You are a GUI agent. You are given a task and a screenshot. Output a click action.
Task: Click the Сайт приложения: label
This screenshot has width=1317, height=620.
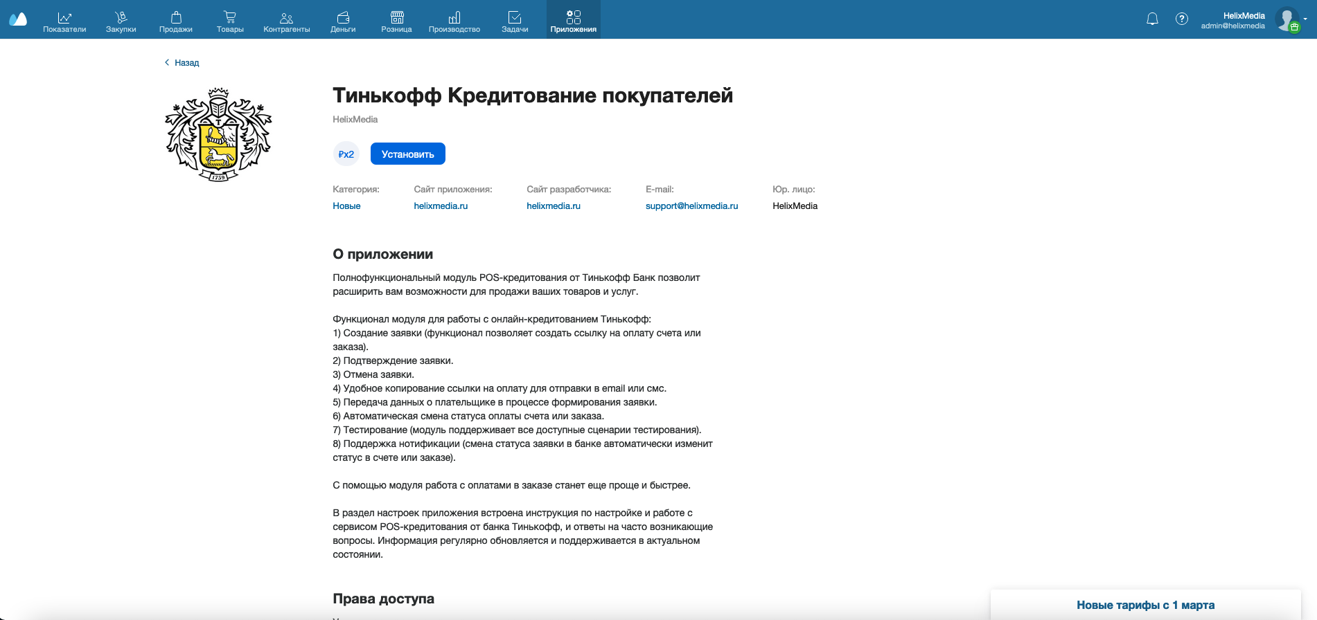click(453, 189)
